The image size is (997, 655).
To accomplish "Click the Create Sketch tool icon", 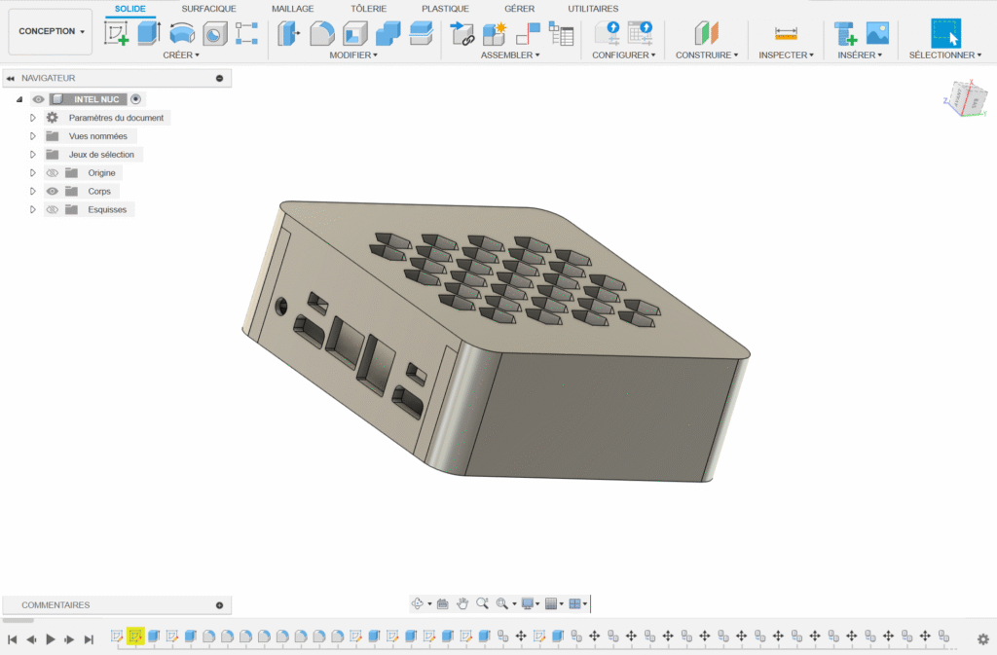I will click(x=117, y=34).
